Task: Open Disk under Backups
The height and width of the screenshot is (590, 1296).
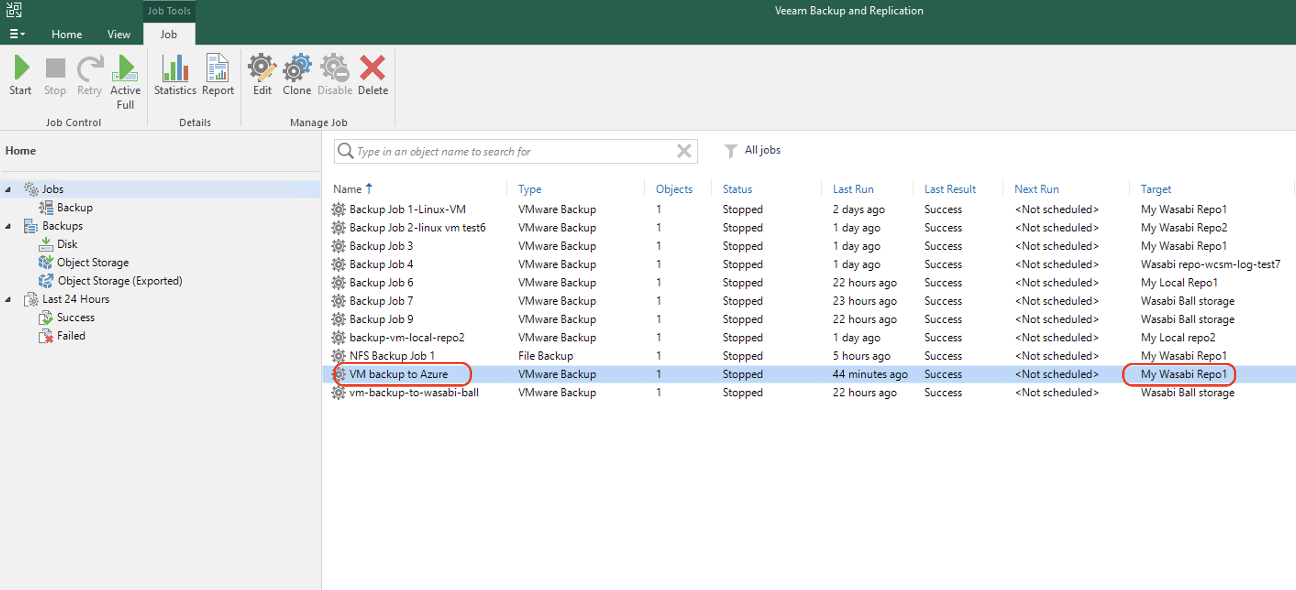Action: pyautogui.click(x=67, y=244)
